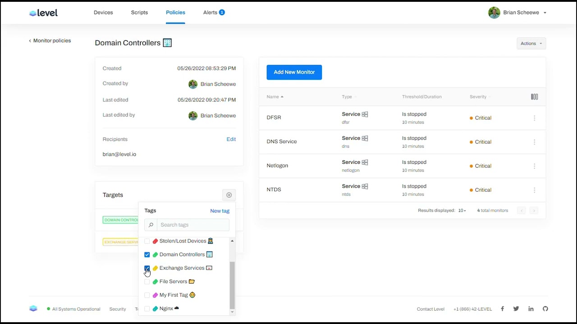Focus the Search tags field
The width and height of the screenshot is (577, 324).
[193, 225]
